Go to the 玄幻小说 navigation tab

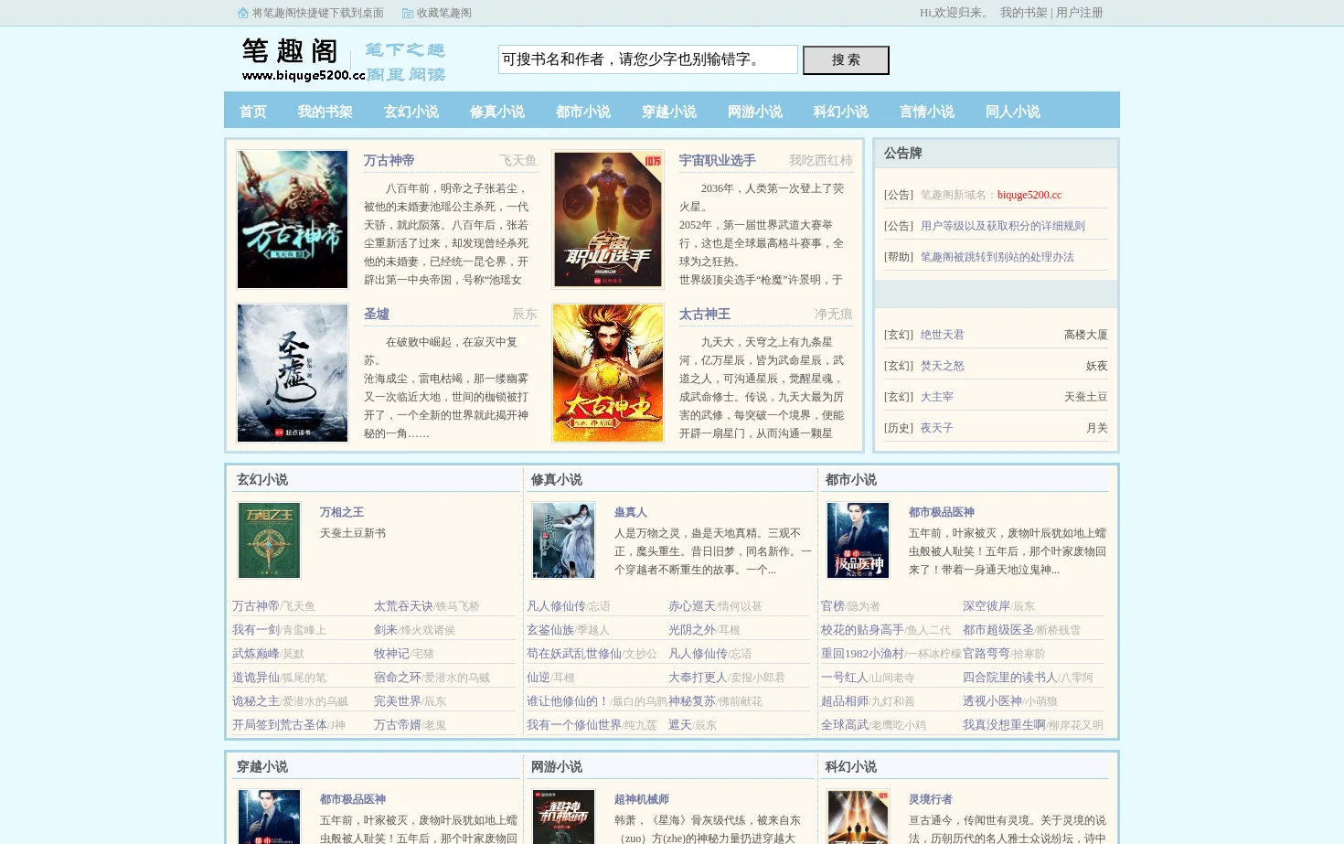(x=411, y=112)
